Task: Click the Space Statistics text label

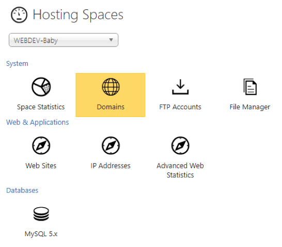Action: [41, 107]
